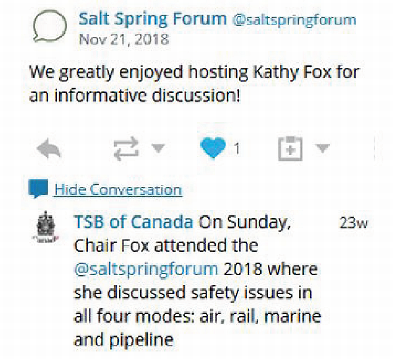393x359 pixels.
Task: Hide Conversation link to collapse replies
Action: coord(118,190)
